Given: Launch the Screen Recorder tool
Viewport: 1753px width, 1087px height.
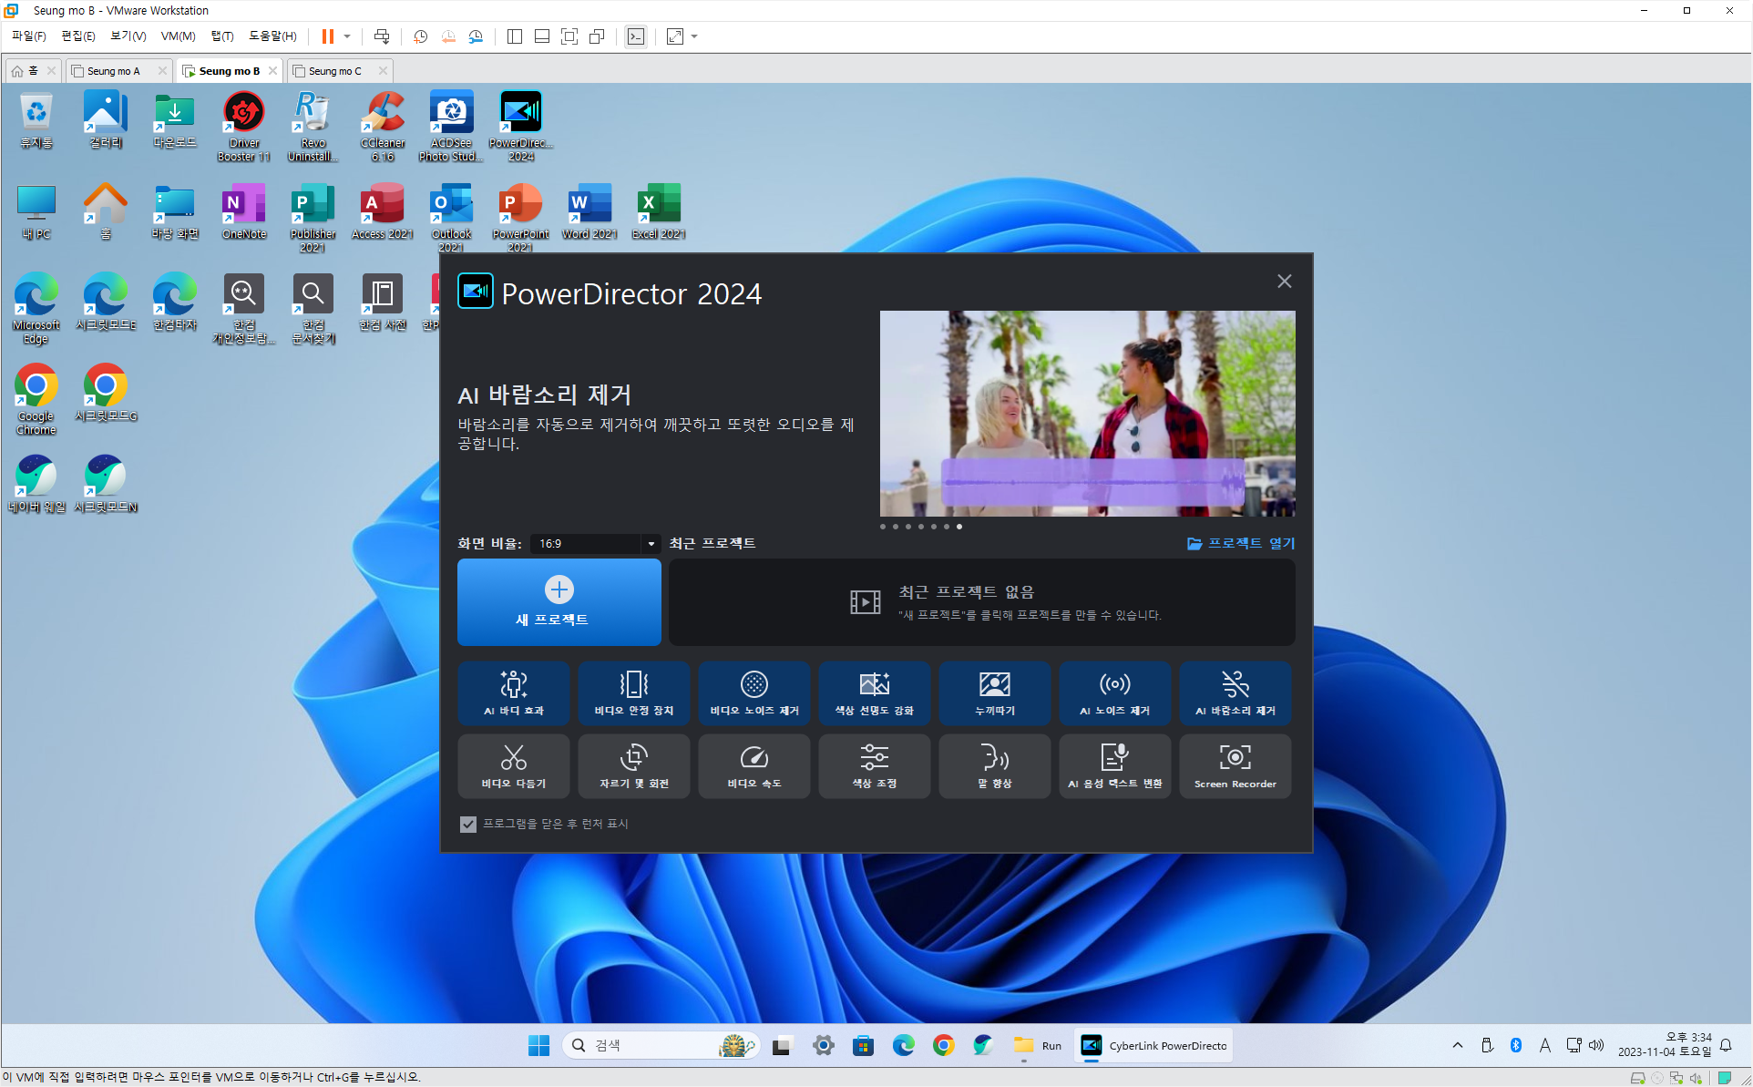Looking at the screenshot, I should 1235,766.
